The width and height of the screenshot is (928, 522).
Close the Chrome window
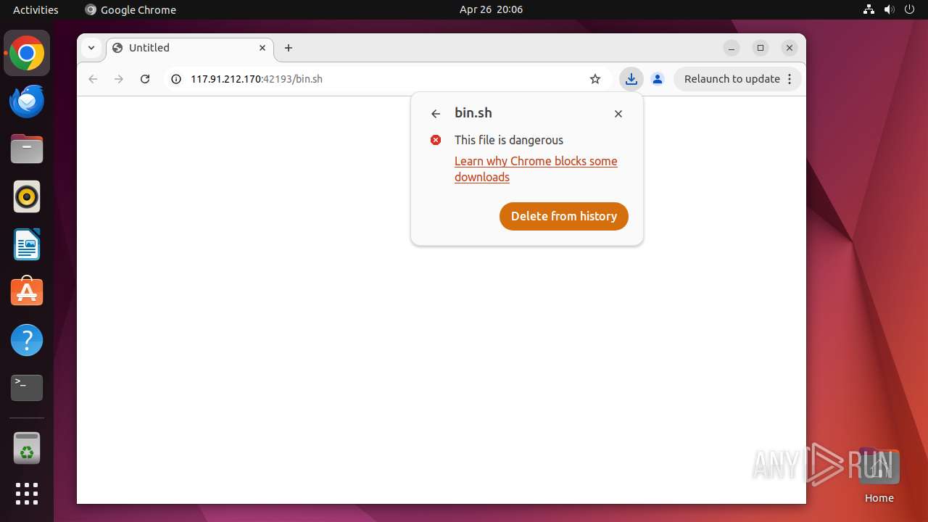tap(790, 48)
